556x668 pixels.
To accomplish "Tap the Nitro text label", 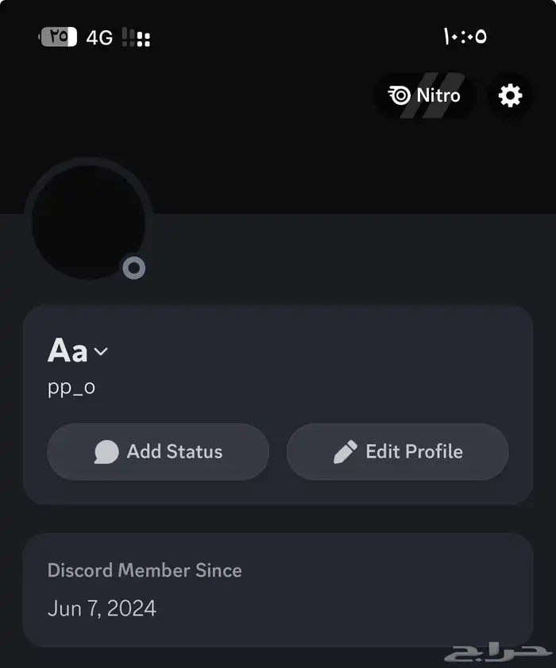I will pyautogui.click(x=438, y=96).
